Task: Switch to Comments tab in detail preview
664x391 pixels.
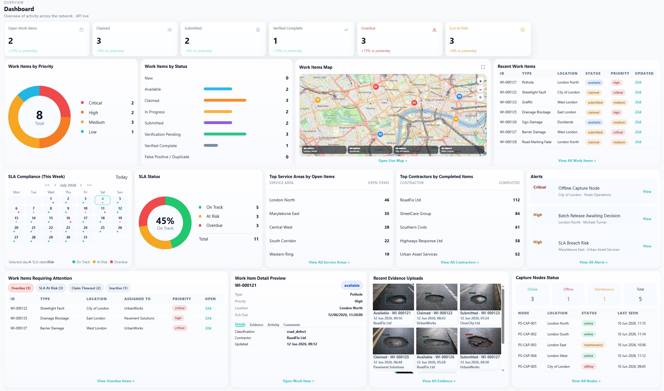Action: tap(292, 325)
